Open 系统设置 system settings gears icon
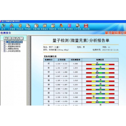 tap(61, 26)
